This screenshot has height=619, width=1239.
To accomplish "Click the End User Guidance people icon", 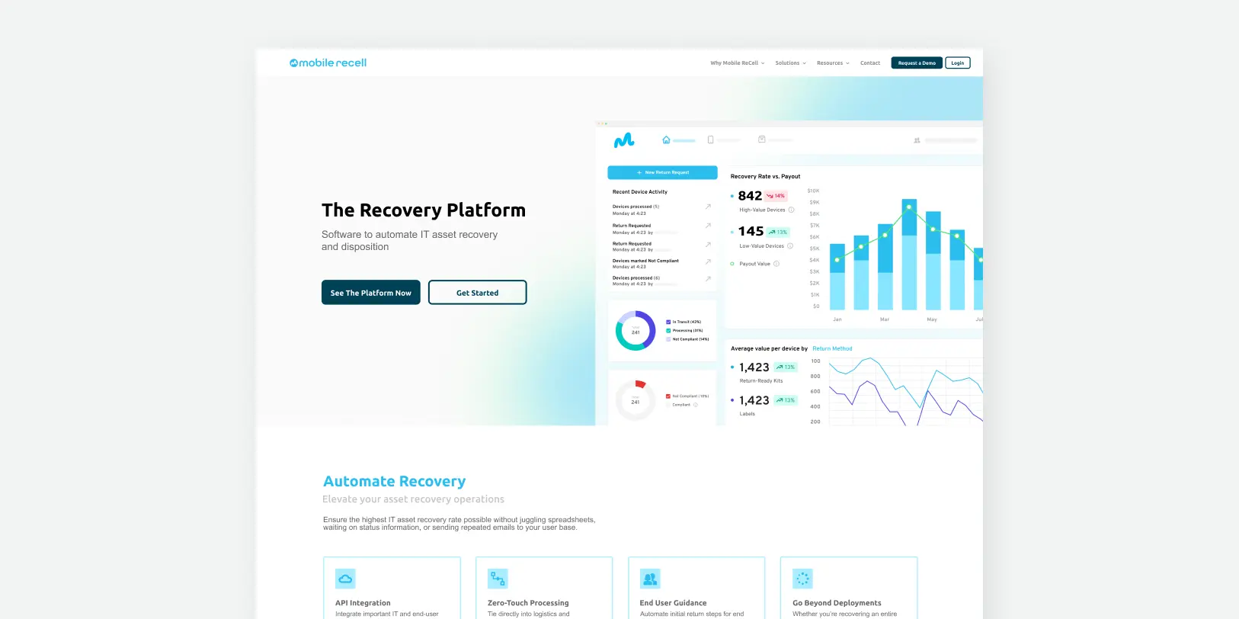I will [x=650, y=579].
